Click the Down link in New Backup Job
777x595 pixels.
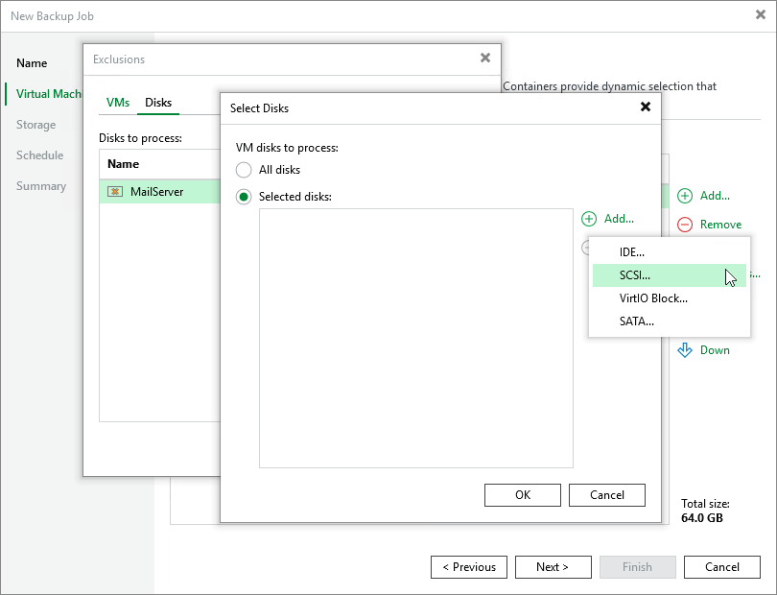(x=715, y=350)
